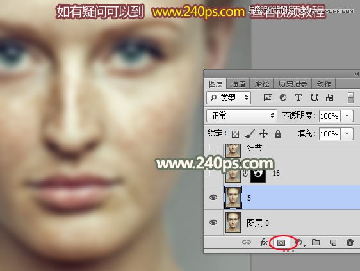Screen dimensions: 360x271
Task: Open the 动作 tab
Action: point(323,84)
